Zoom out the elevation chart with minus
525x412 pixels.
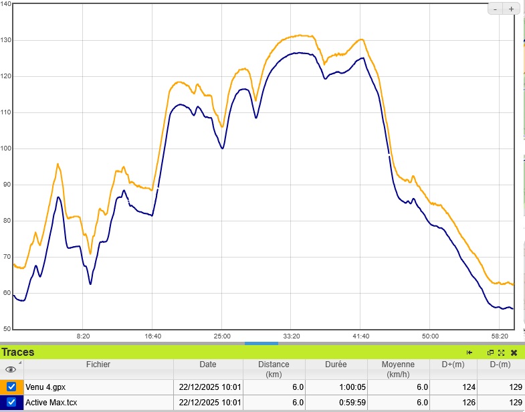(x=496, y=9)
